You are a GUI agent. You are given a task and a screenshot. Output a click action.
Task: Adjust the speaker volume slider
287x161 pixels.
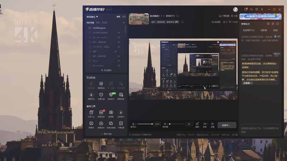177,124
